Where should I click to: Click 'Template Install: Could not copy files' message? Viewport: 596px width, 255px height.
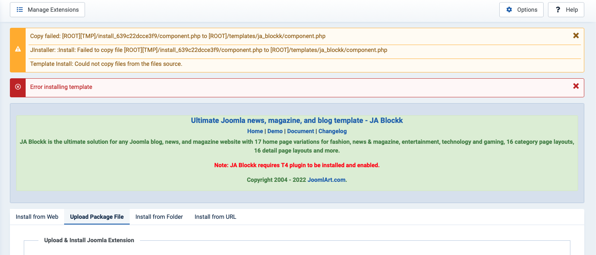(106, 64)
